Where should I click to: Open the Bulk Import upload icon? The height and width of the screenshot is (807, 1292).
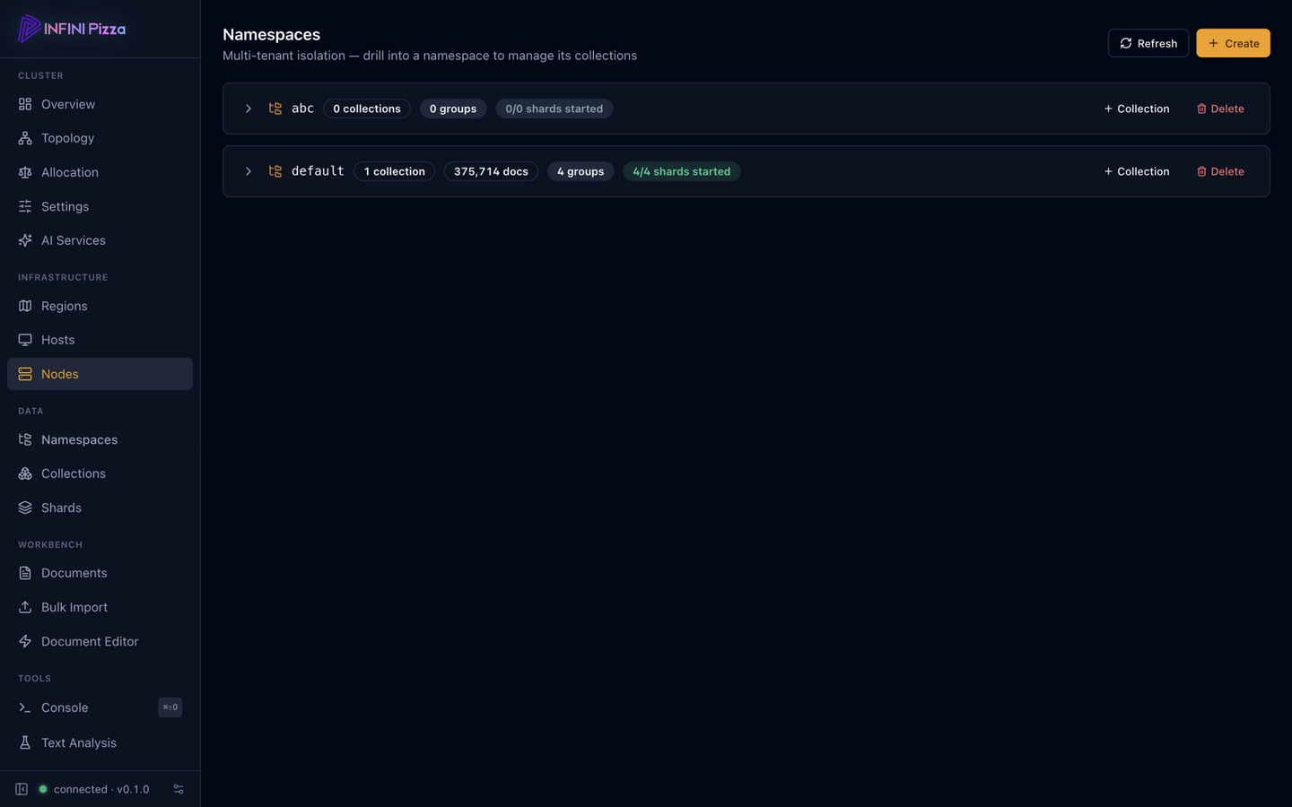tap(25, 607)
